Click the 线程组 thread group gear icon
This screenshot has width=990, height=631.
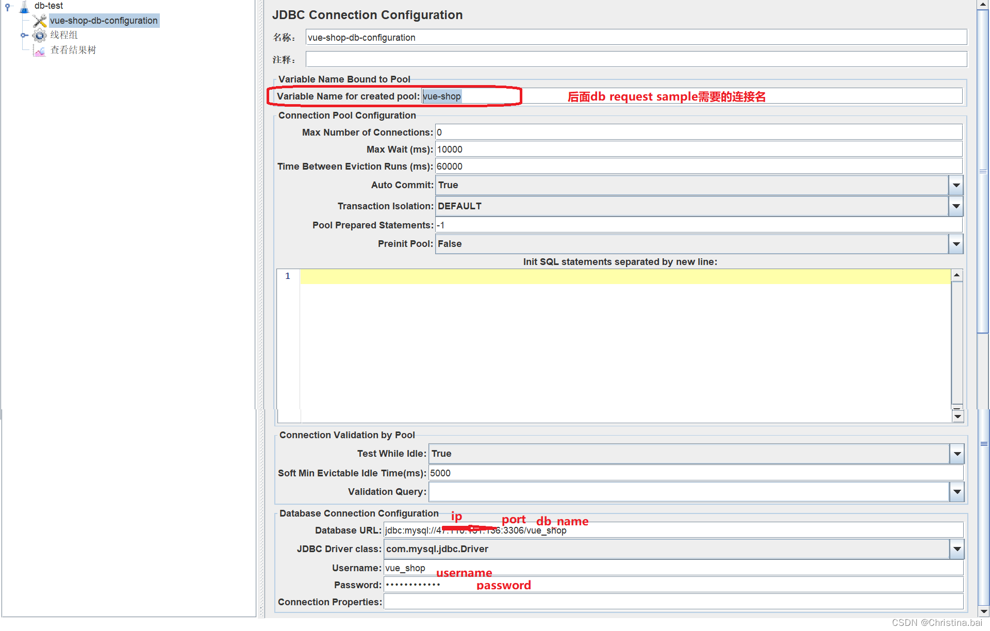pyautogui.click(x=40, y=36)
